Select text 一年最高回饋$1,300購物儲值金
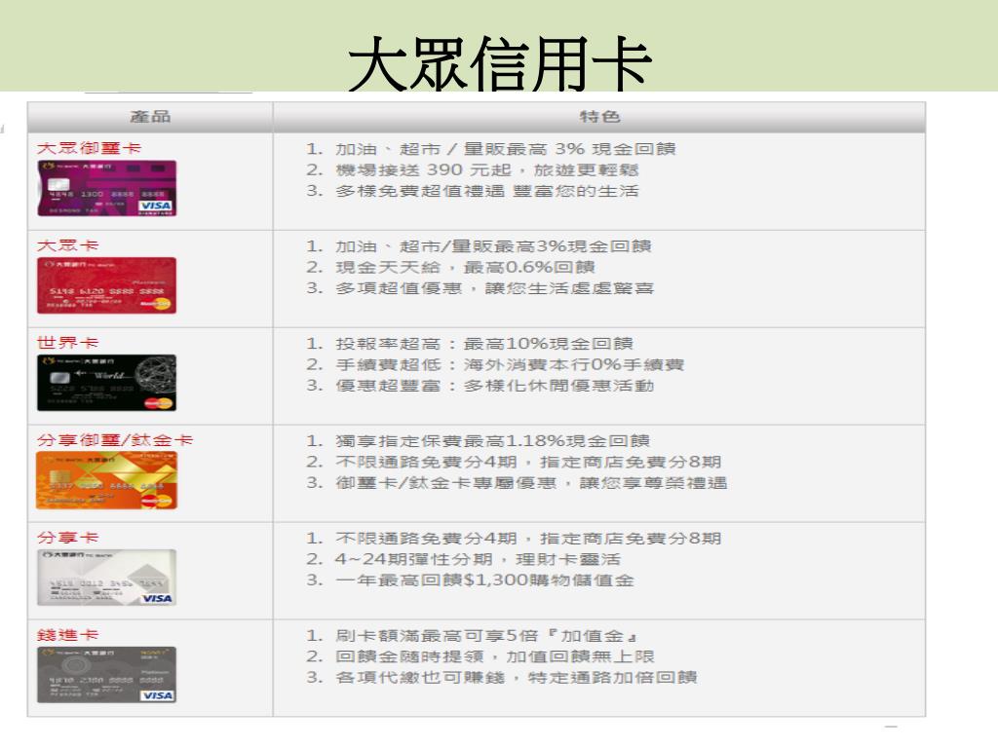This screenshot has height=748, width=998. 484,580
